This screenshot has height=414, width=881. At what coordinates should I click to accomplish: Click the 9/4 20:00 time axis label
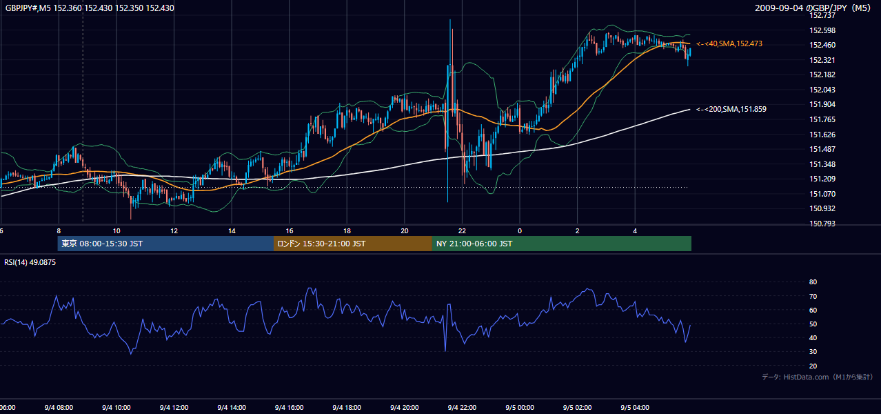tap(405, 407)
